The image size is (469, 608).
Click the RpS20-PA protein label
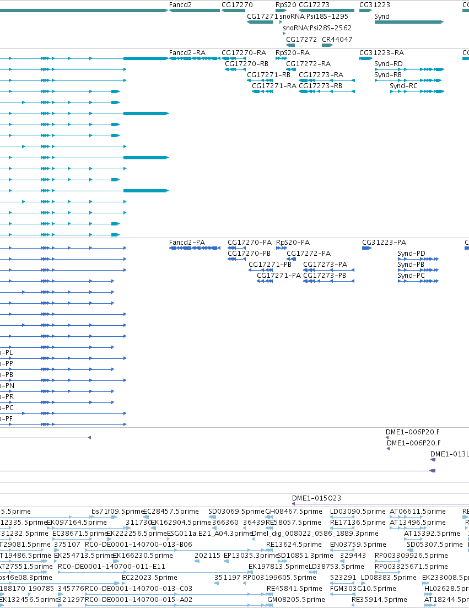[x=293, y=243]
